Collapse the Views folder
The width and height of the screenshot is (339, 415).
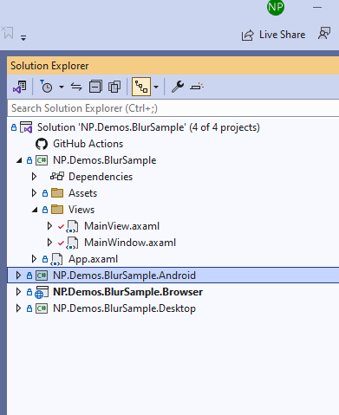pos(35,210)
